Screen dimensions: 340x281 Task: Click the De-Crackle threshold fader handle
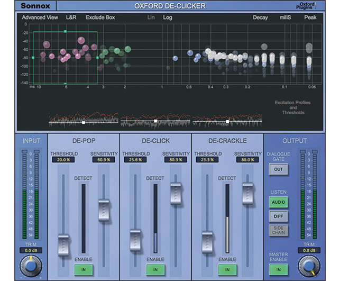[x=207, y=242]
